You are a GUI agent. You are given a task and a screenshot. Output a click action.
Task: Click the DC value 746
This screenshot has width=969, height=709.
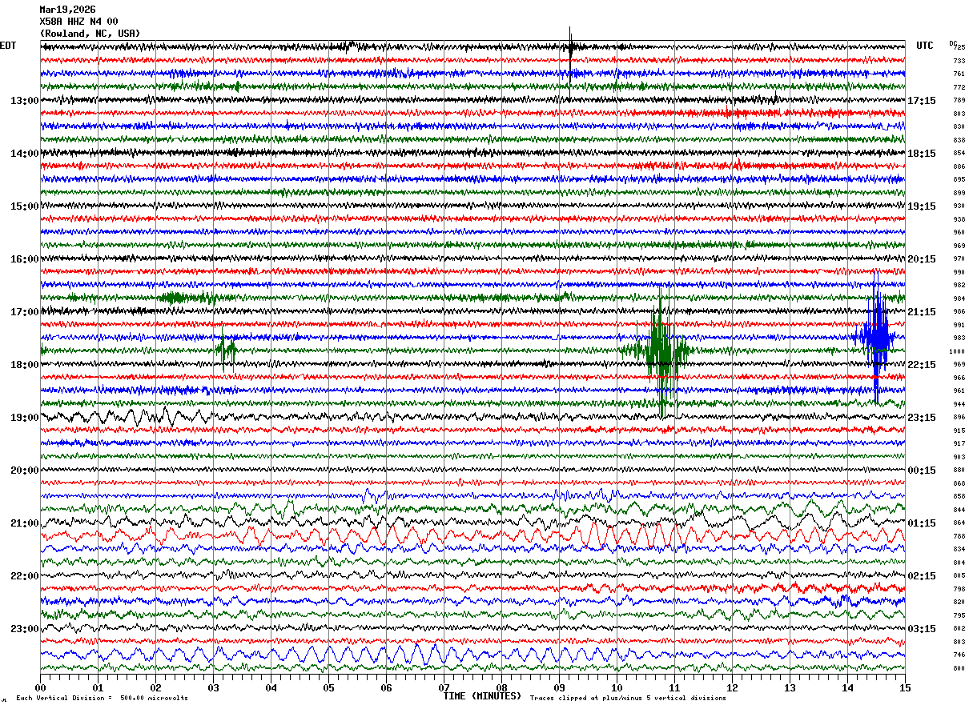(959, 655)
